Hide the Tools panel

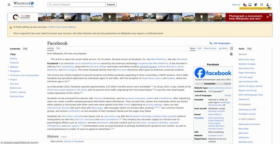249,49
